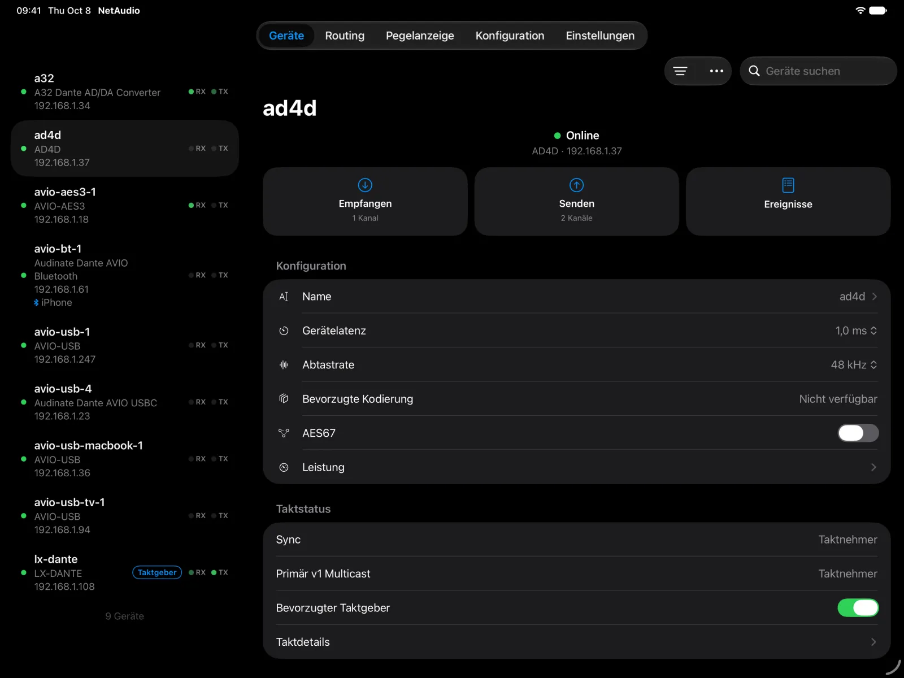This screenshot has height=678, width=904.
Task: Open the Senden 2 Kanäle card
Action: 576,201
